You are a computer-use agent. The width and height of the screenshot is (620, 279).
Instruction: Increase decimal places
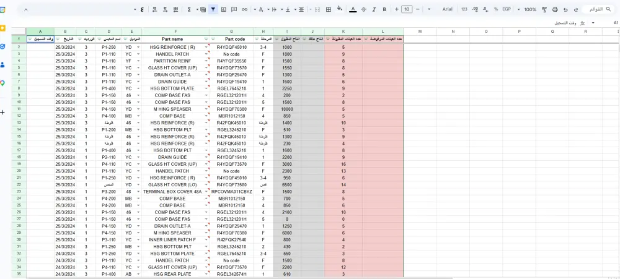pyautogui.click(x=475, y=9)
